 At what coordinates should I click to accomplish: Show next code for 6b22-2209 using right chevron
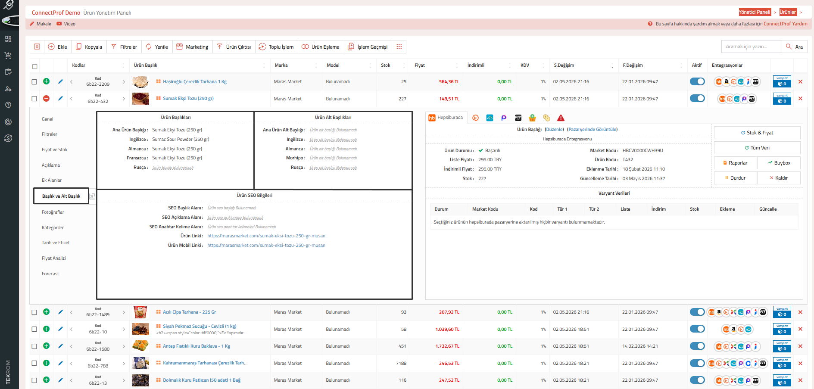click(x=124, y=81)
